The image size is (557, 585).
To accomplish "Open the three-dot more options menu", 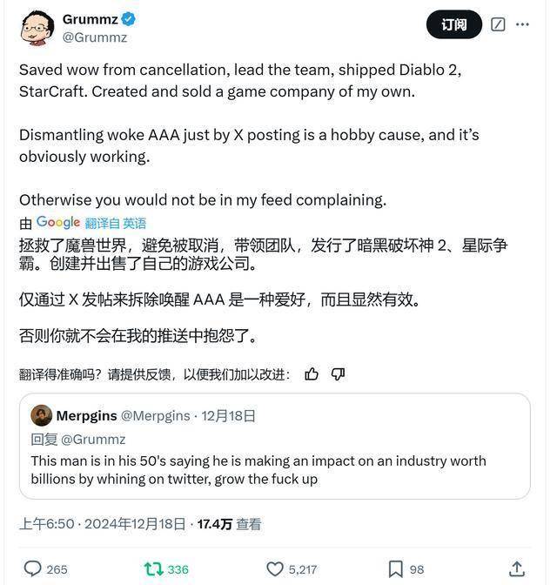I will (522, 24).
